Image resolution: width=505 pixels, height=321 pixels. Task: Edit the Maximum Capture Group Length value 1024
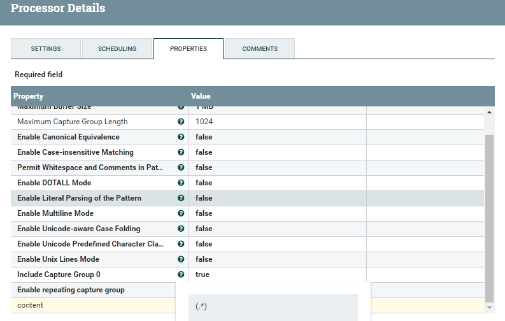click(277, 122)
